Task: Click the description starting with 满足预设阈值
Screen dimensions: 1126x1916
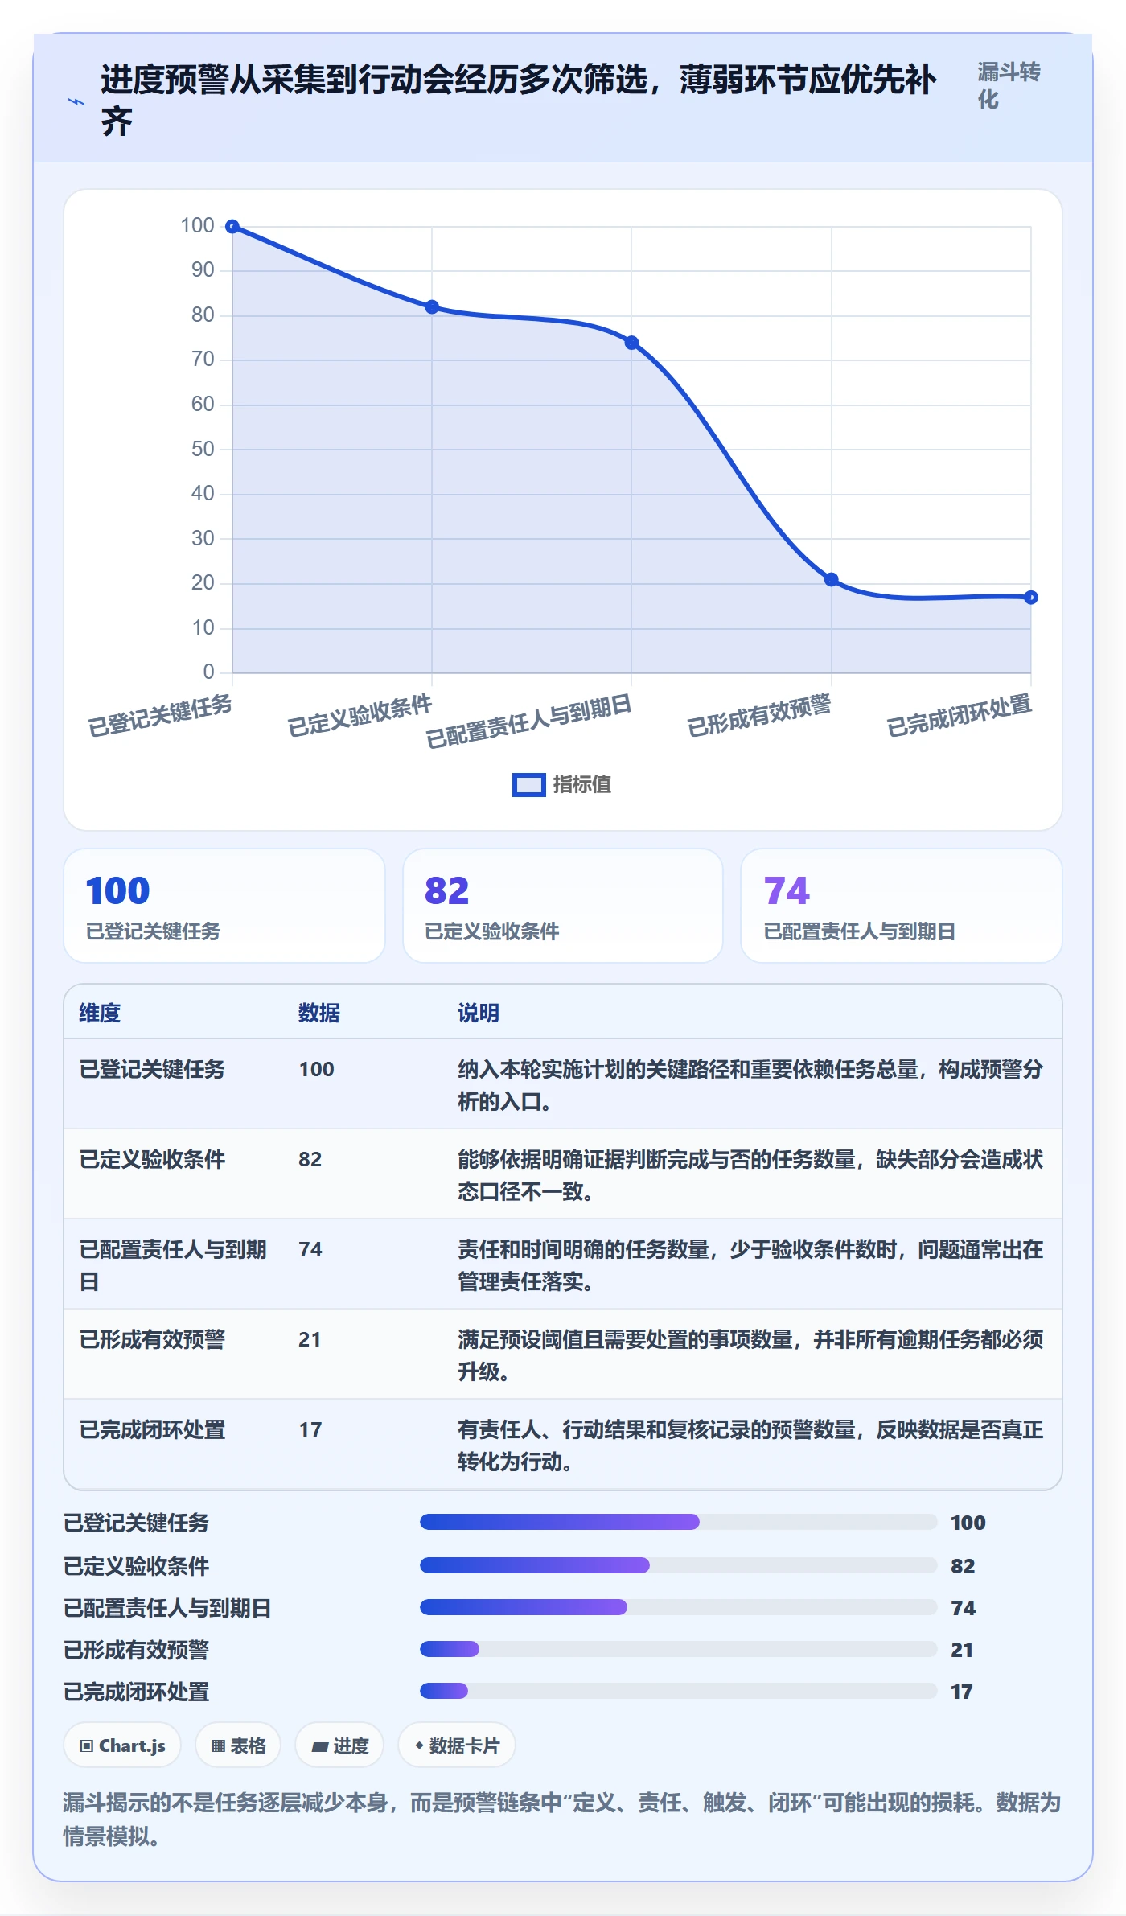Action: click(750, 1355)
